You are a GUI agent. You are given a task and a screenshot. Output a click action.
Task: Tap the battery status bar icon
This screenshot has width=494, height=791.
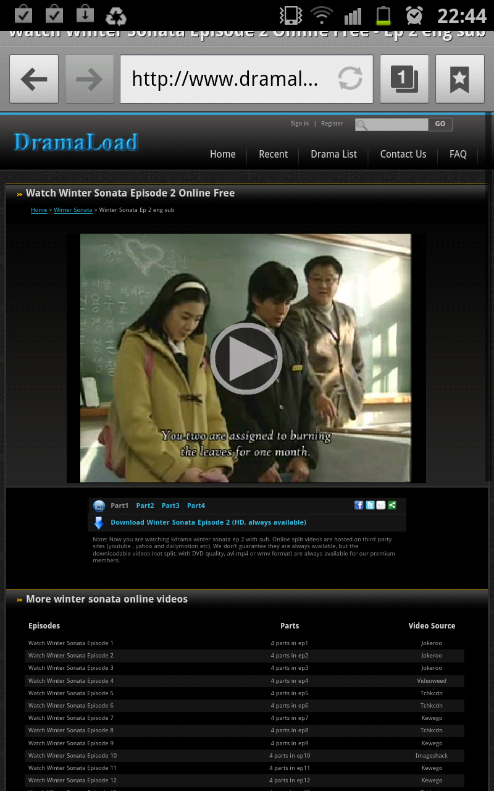(x=383, y=15)
